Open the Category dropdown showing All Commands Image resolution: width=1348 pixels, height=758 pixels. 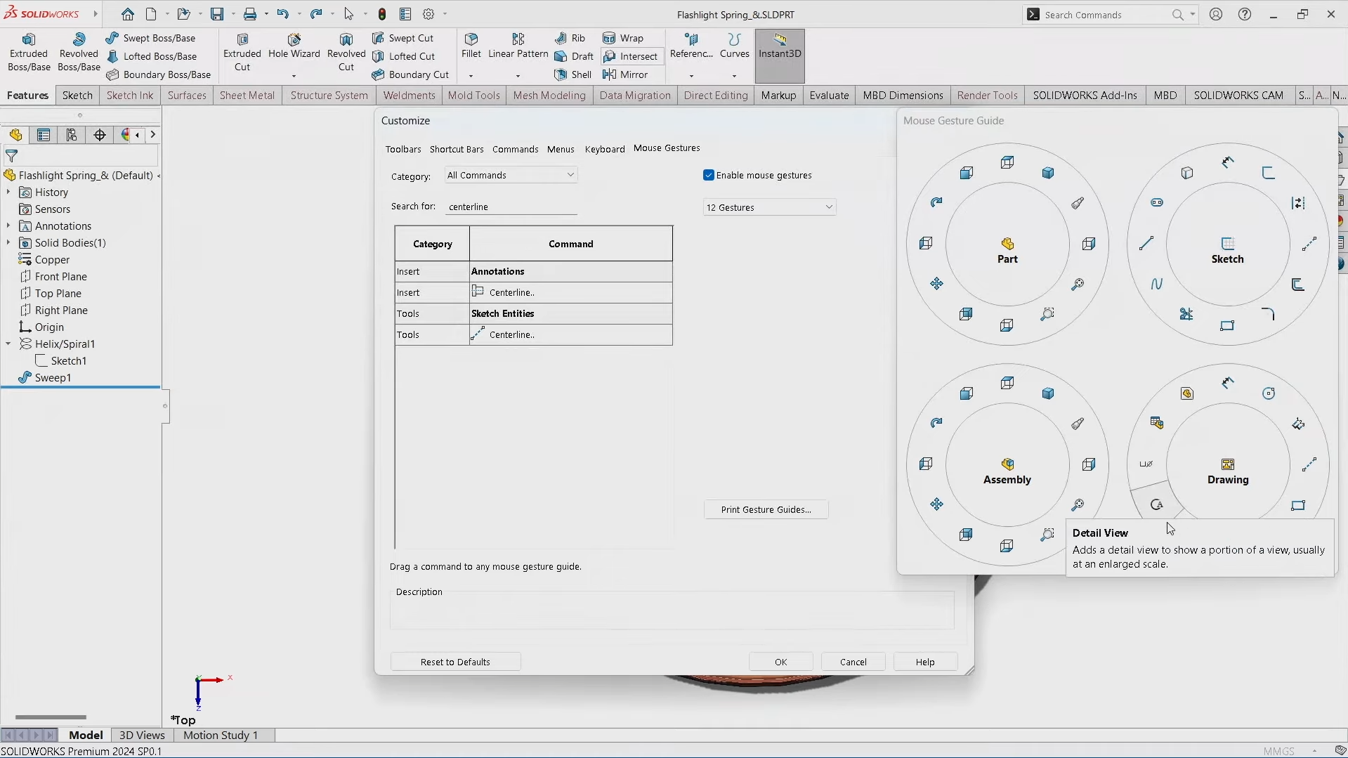[x=511, y=176]
